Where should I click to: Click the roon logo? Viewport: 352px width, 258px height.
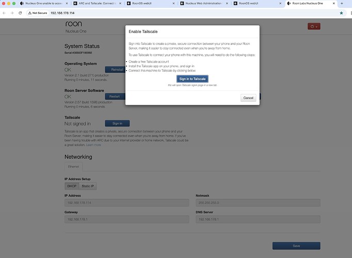[x=74, y=24]
